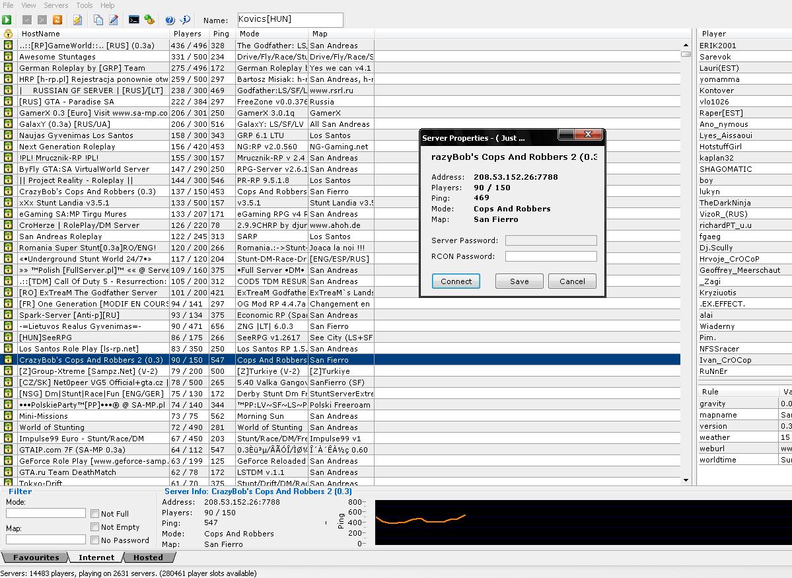792x578 pixels.
Task: Open the Tools menu
Action: click(85, 5)
